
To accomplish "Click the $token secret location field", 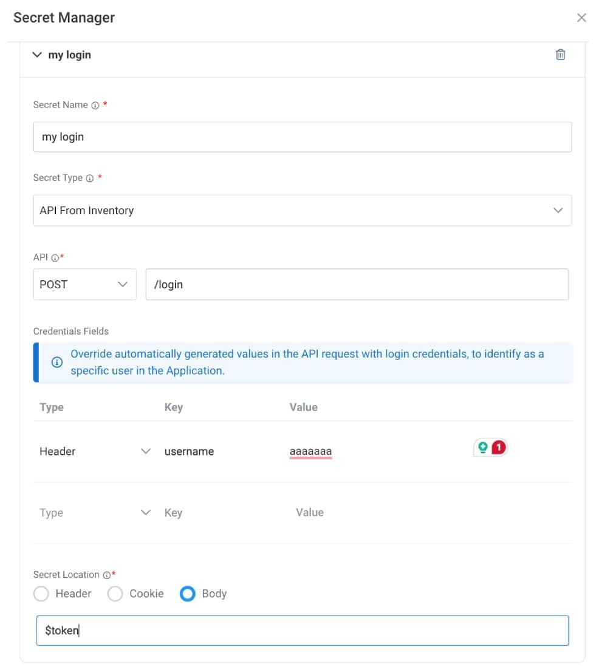I will pyautogui.click(x=302, y=631).
